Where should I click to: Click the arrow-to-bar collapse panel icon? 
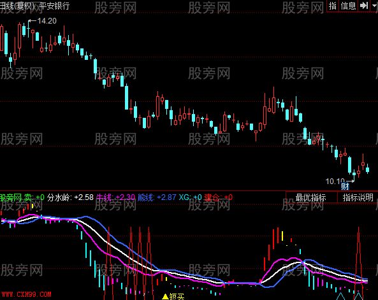(x=364, y=5)
